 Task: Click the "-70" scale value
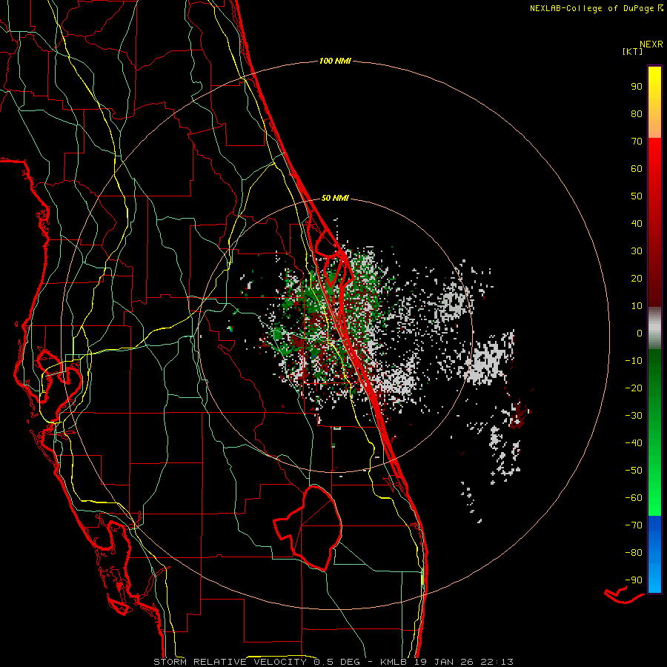(x=634, y=525)
